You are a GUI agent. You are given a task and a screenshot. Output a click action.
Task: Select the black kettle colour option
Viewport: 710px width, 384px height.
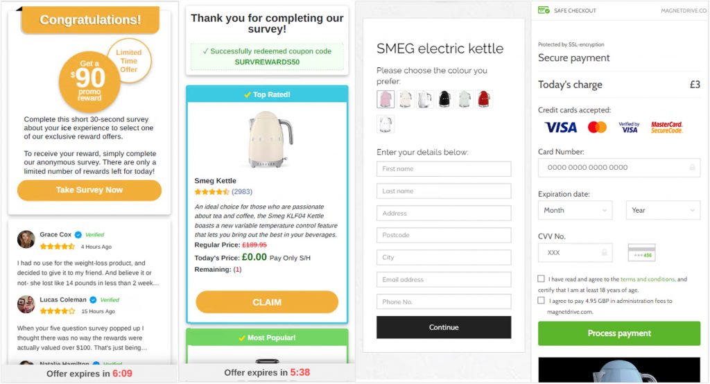point(444,99)
